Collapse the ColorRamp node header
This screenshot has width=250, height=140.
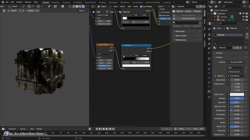point(123,45)
